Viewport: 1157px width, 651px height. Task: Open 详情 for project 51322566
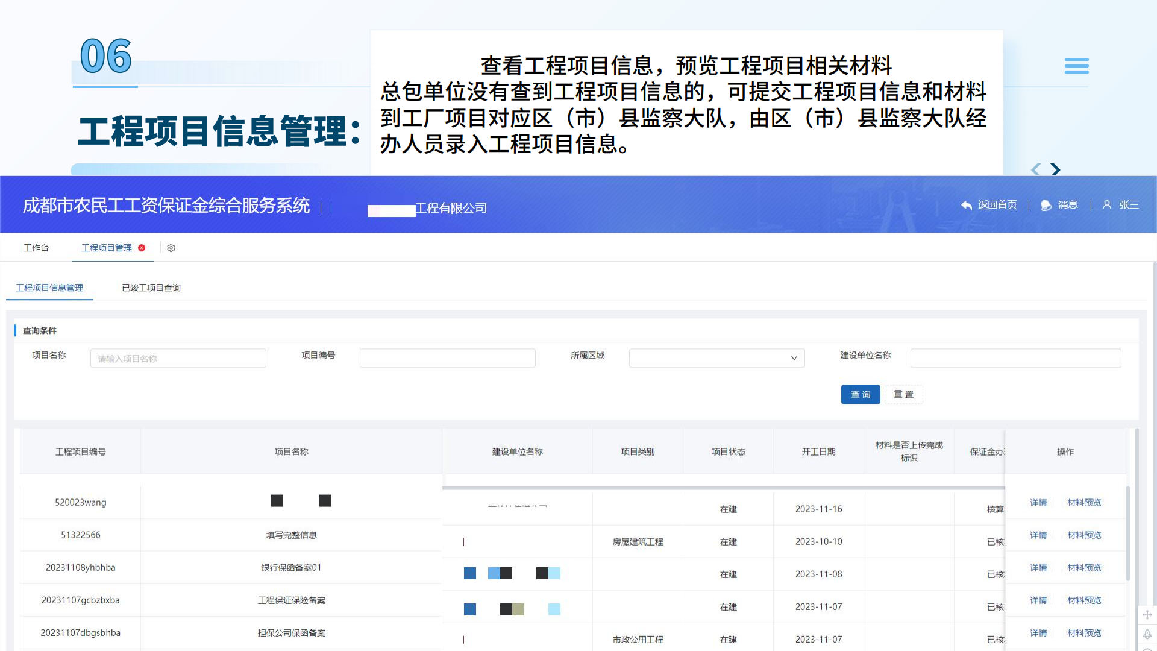(1038, 535)
